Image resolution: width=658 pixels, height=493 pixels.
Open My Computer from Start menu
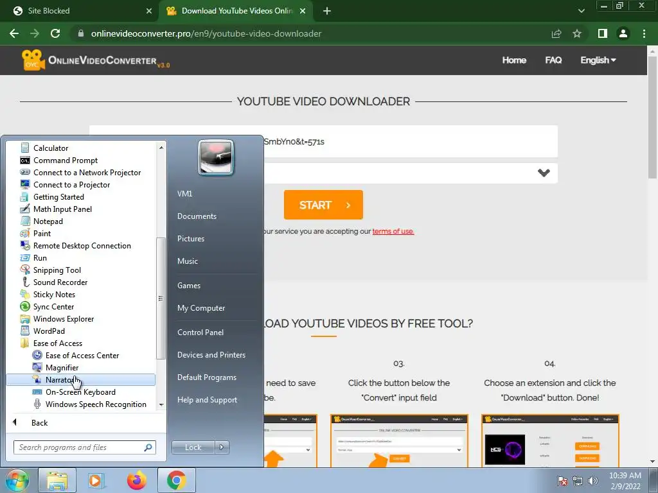tap(201, 307)
